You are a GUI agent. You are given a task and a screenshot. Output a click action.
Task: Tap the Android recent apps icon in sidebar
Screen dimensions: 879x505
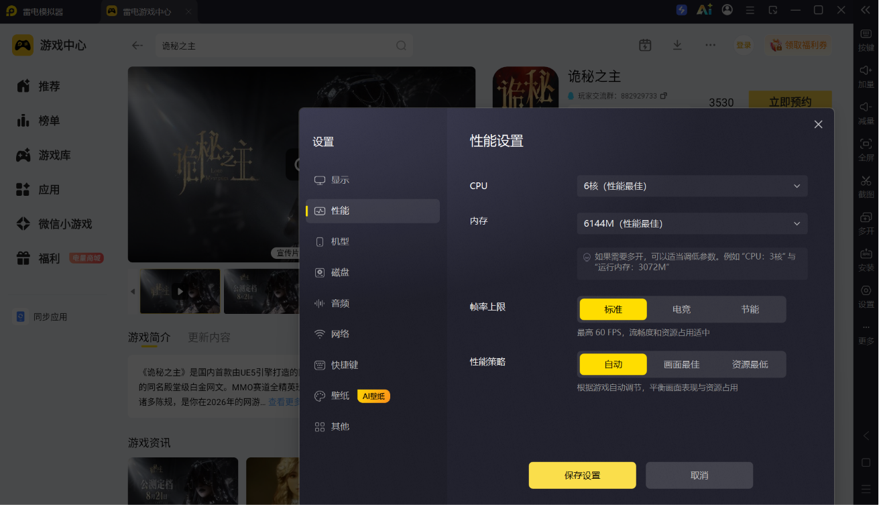click(x=866, y=489)
